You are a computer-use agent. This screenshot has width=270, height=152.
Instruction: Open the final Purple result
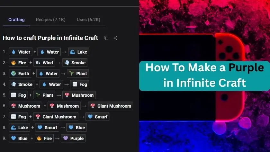click(x=73, y=139)
